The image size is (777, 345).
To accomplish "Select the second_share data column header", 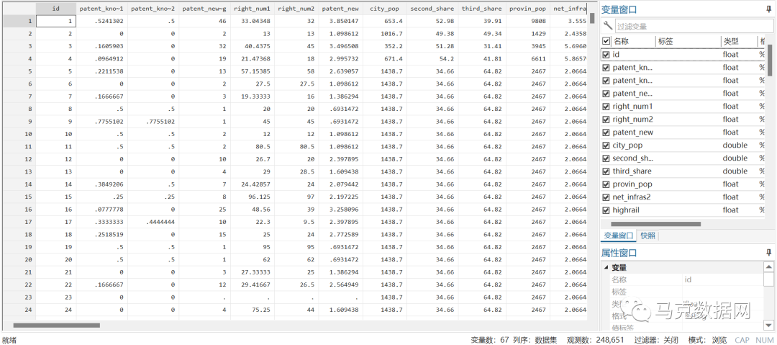I will tap(432, 9).
